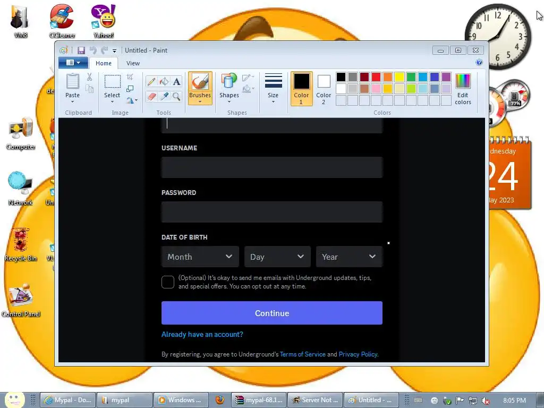The width and height of the screenshot is (544, 408).
Task: Switch to the View ribbon tab
Action: click(133, 63)
